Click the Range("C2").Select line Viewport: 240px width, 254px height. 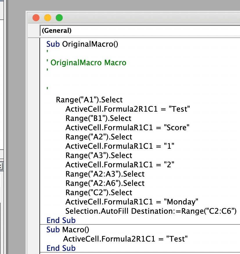99,193
